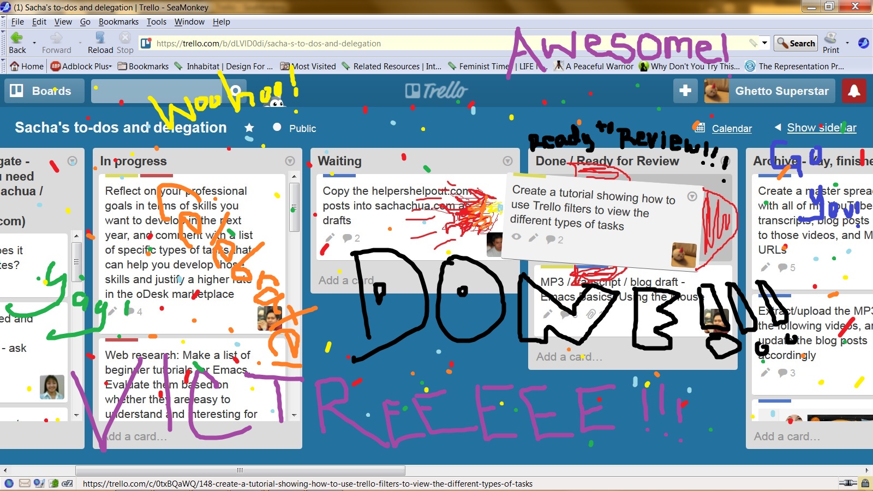The image size is (873, 491).
Task: Click the Home bookmark icon
Action: click(15, 66)
